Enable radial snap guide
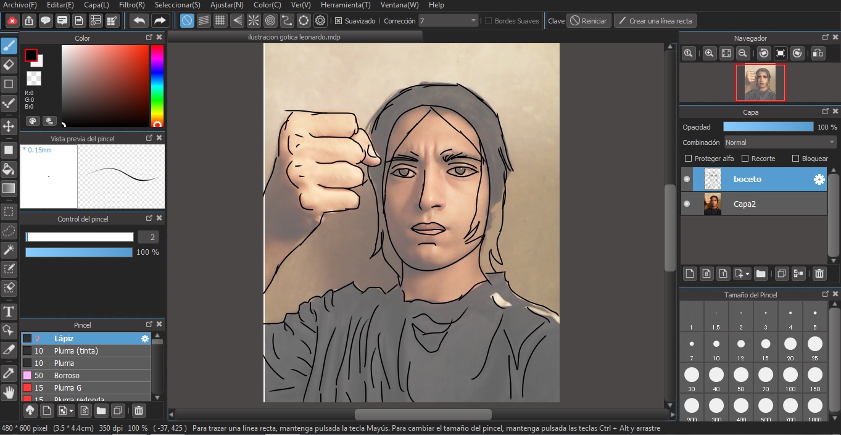The image size is (841, 435). point(254,20)
